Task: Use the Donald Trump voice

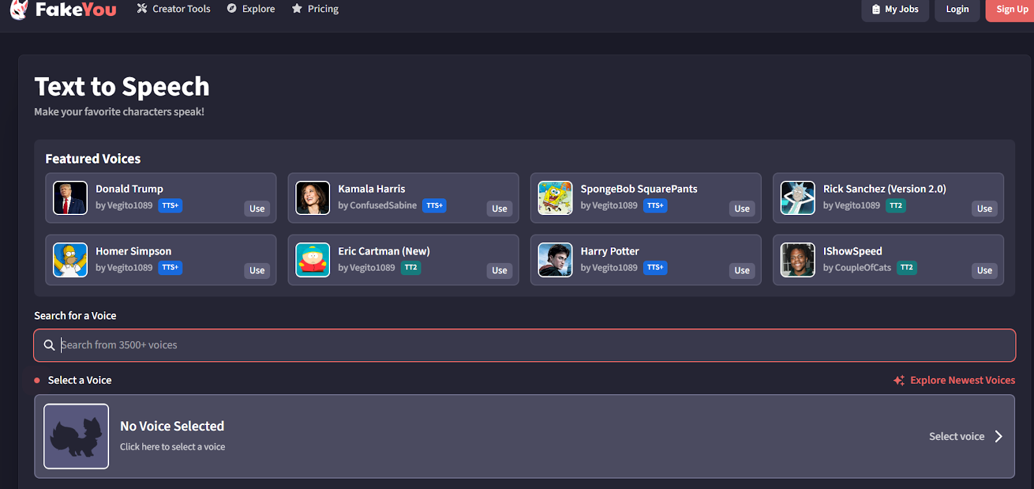Action: pos(257,209)
